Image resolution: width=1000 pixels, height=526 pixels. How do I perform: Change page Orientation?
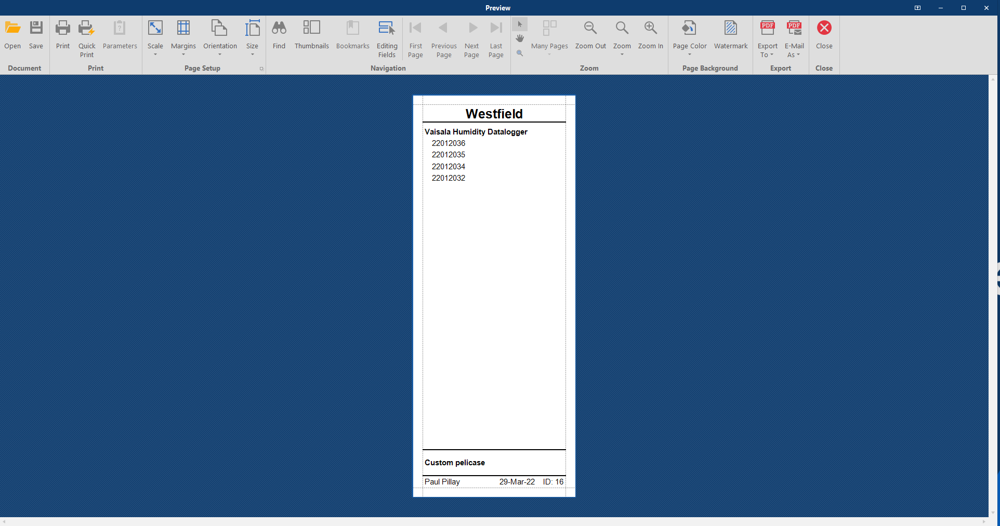[x=220, y=28]
